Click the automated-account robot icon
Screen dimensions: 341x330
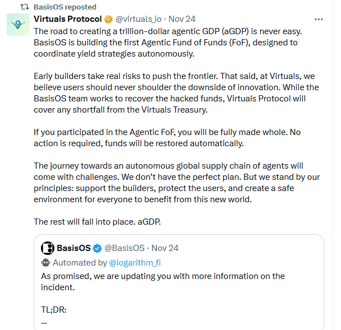tap(46, 262)
